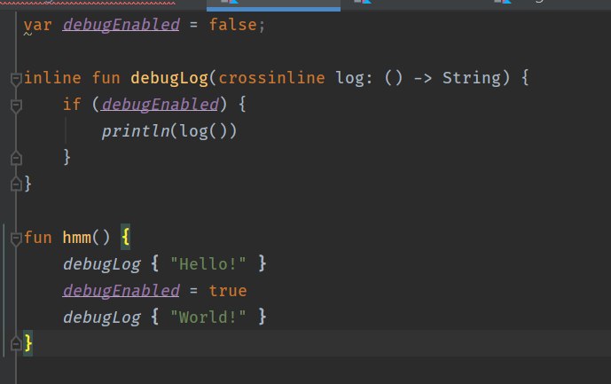Click the 'true' value
The height and width of the screenshot is (384, 611).
[x=228, y=291]
